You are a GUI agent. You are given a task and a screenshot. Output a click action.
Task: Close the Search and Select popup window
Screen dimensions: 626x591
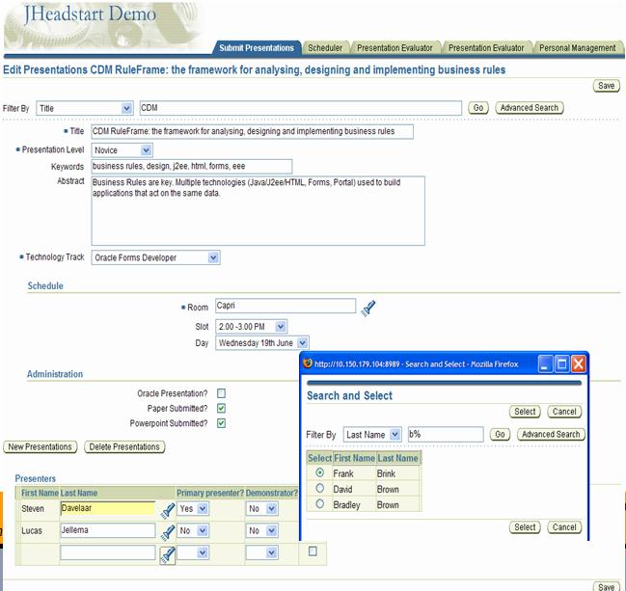pyautogui.click(x=579, y=363)
